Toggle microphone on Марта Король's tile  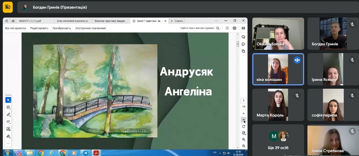click(297, 96)
